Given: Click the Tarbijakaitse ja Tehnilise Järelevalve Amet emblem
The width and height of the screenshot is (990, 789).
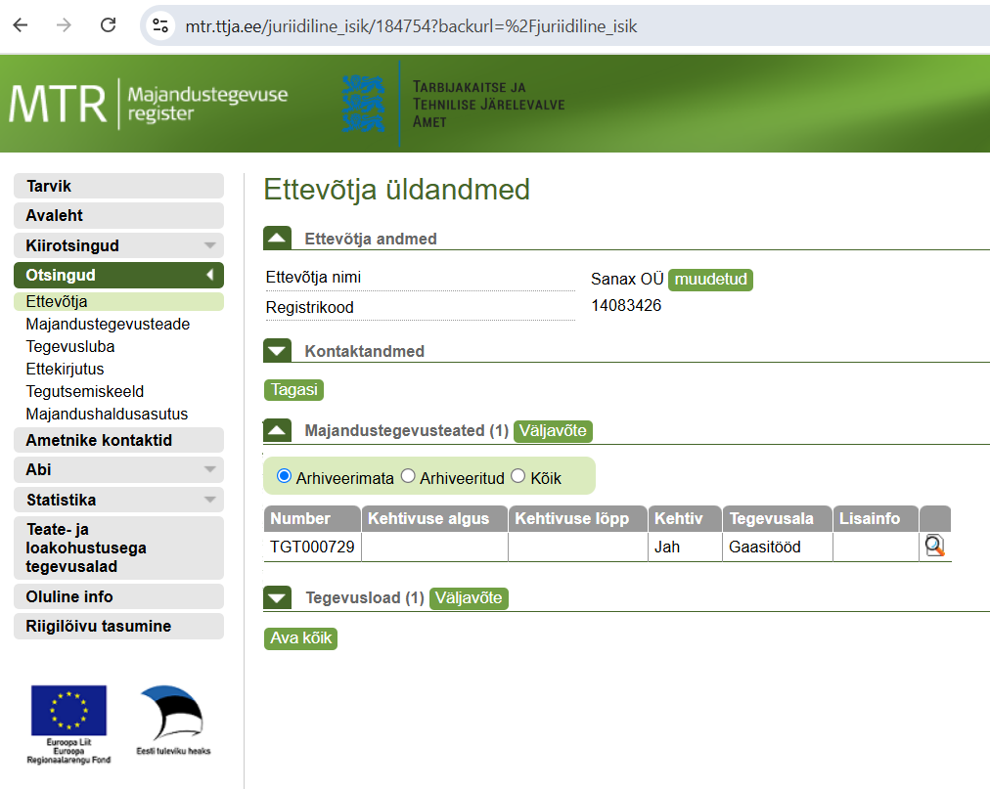Looking at the screenshot, I should (x=363, y=104).
